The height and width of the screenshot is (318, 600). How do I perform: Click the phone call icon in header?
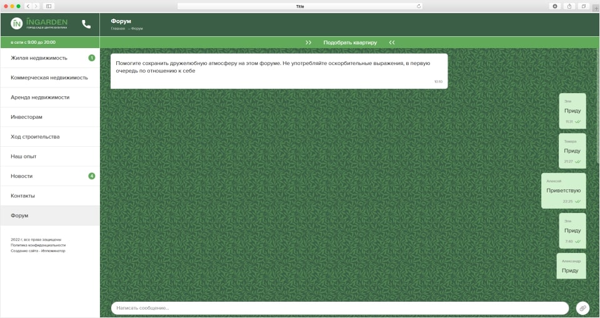coord(86,24)
